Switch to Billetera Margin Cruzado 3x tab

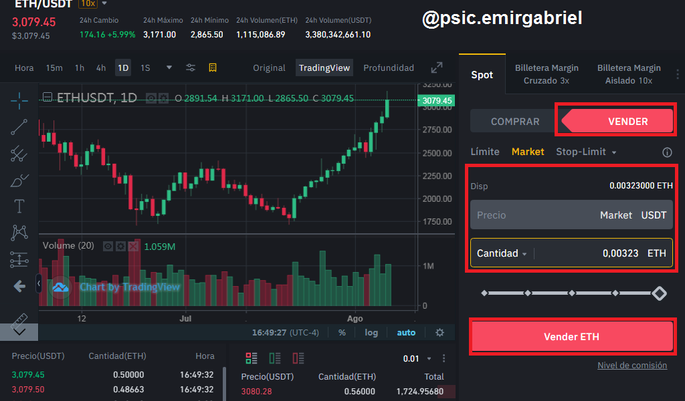547,74
